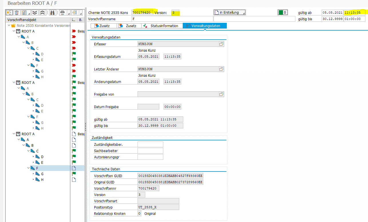The height and width of the screenshot is (222, 368).
Task: Click the printer icon in tree toolbar
Action: pyautogui.click(x=62, y=13)
